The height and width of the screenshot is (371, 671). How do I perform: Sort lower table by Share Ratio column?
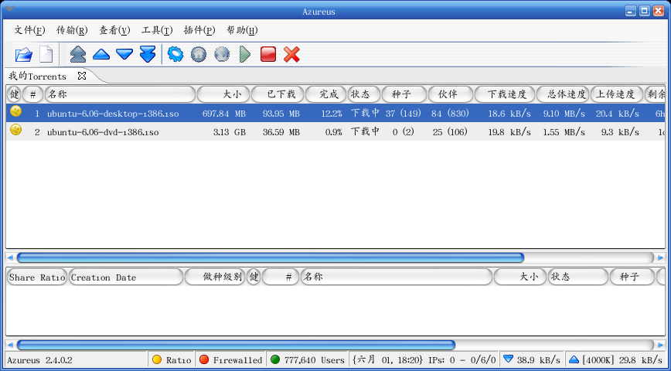pyautogui.click(x=37, y=277)
